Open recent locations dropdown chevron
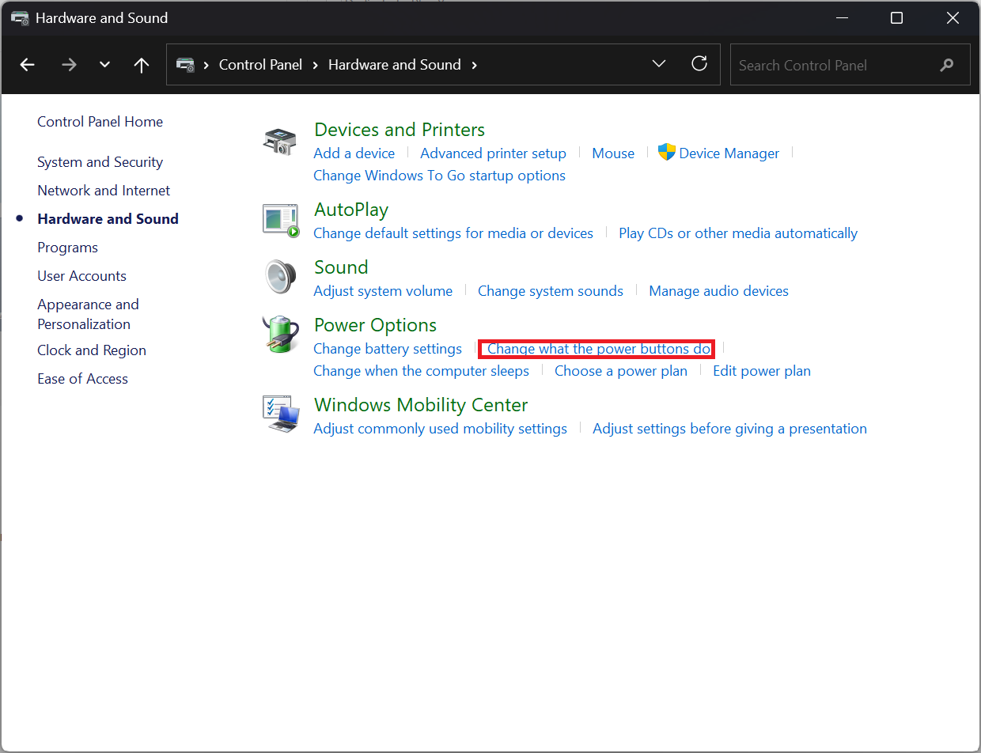The height and width of the screenshot is (753, 981). (104, 65)
